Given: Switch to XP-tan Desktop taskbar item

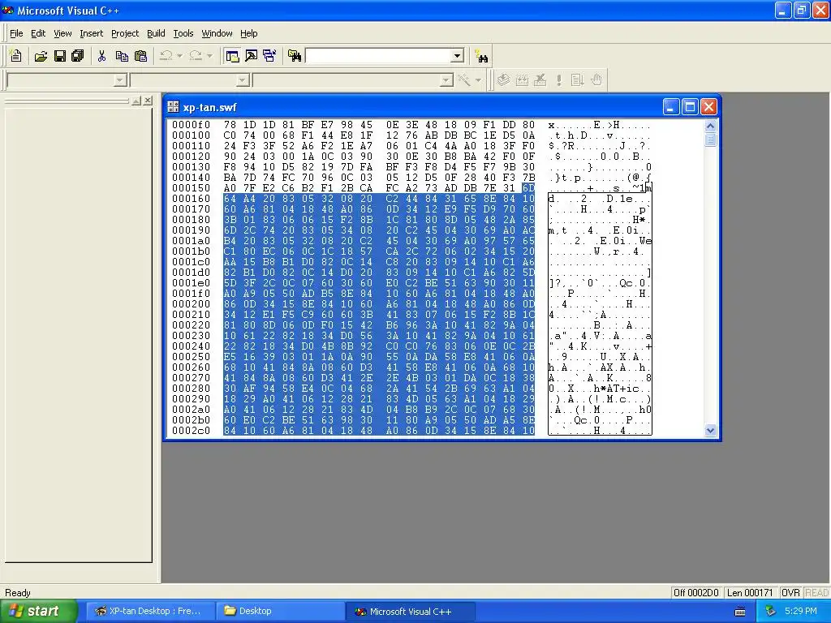Looking at the screenshot, I should point(149,611).
